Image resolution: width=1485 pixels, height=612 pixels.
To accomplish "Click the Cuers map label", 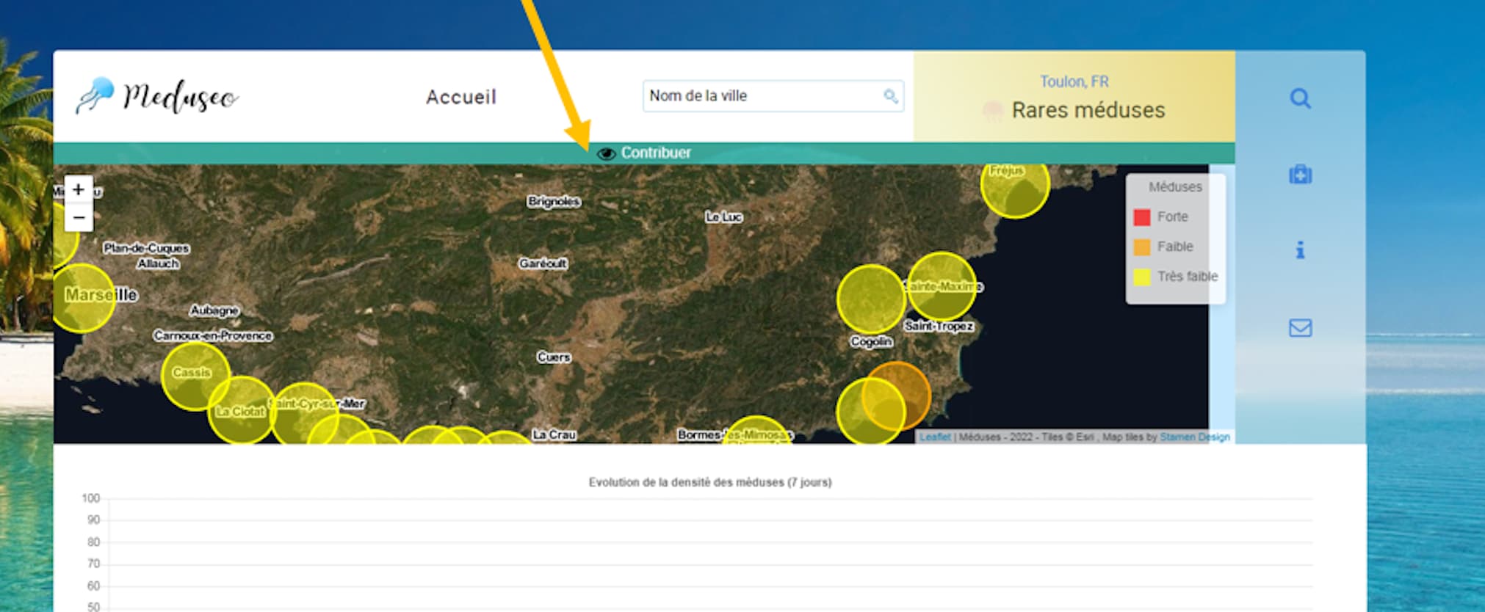I will coord(553,357).
